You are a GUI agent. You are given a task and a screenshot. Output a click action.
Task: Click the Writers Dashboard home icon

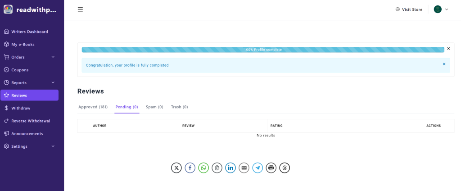[x=6, y=32]
